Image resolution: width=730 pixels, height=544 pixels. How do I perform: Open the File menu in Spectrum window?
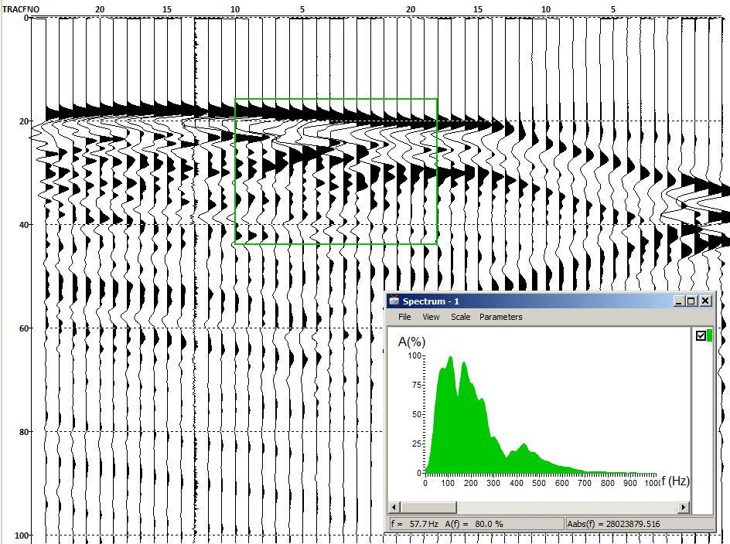[x=404, y=317]
